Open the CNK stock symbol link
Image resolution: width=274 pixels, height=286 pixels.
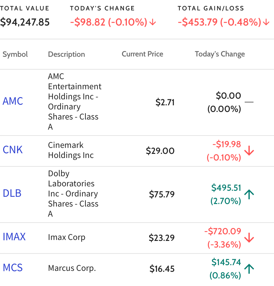(x=13, y=150)
